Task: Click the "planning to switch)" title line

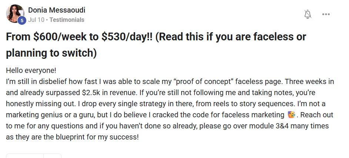Action: click(x=51, y=53)
